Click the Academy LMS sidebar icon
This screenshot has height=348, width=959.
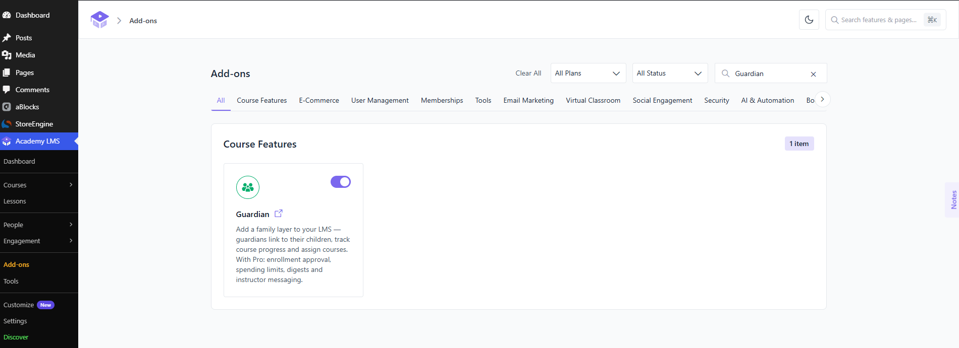click(7, 142)
